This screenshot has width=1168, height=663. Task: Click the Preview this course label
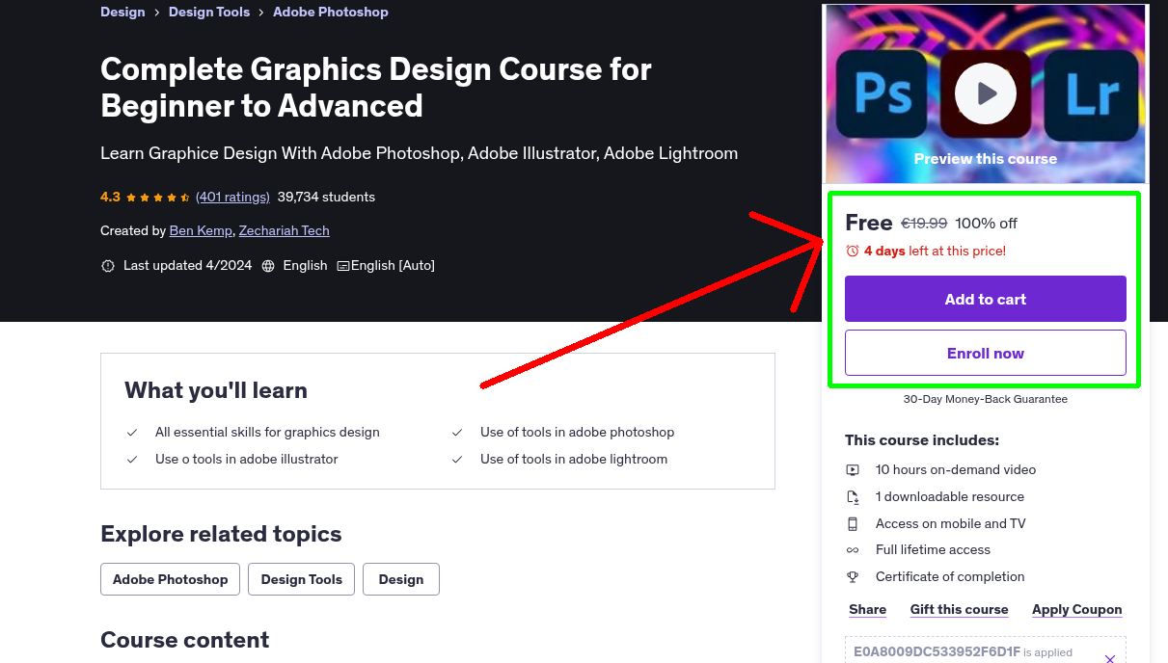(x=985, y=159)
